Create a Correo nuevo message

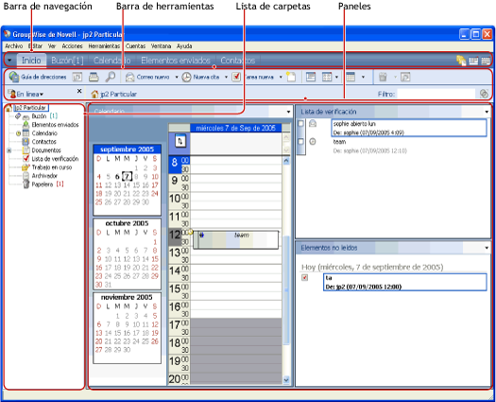(x=147, y=77)
